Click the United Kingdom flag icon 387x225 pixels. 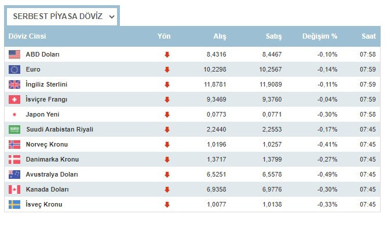(x=14, y=84)
